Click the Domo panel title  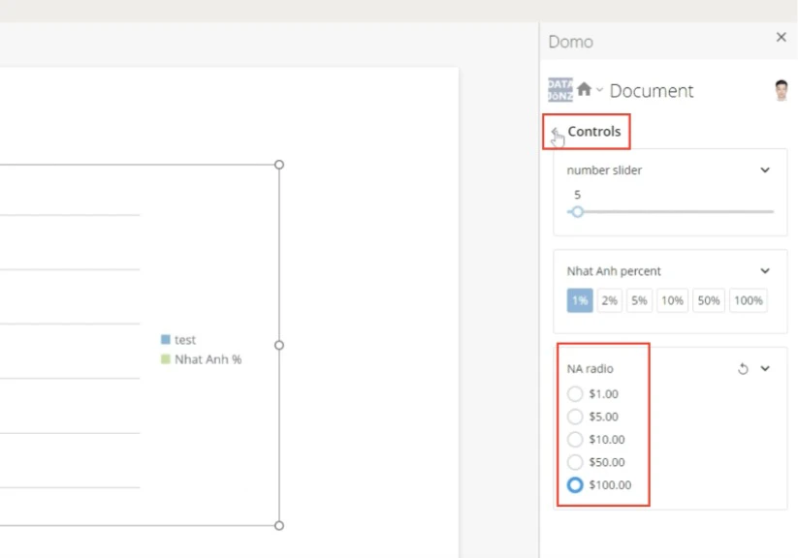click(570, 42)
